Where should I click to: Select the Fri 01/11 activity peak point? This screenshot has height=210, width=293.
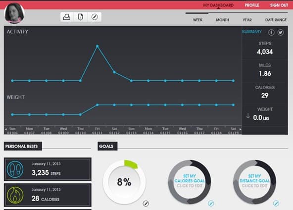(x=98, y=46)
